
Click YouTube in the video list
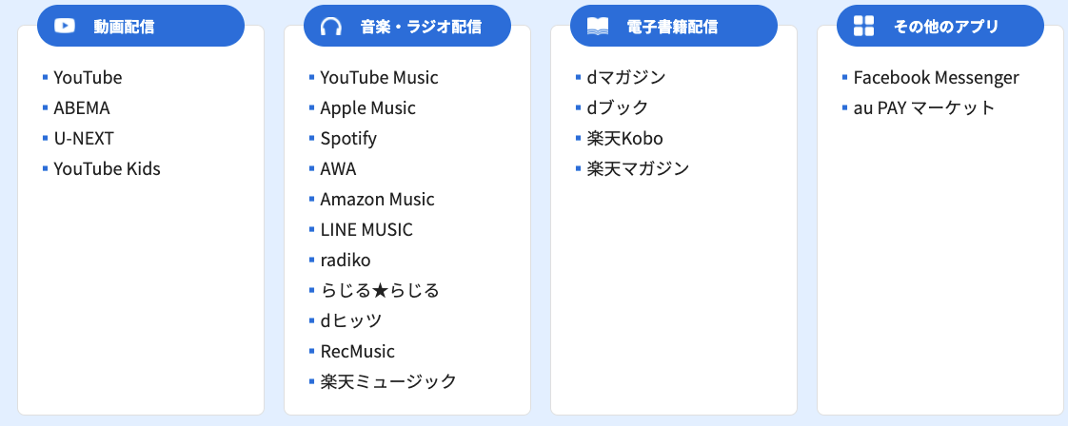pos(88,78)
